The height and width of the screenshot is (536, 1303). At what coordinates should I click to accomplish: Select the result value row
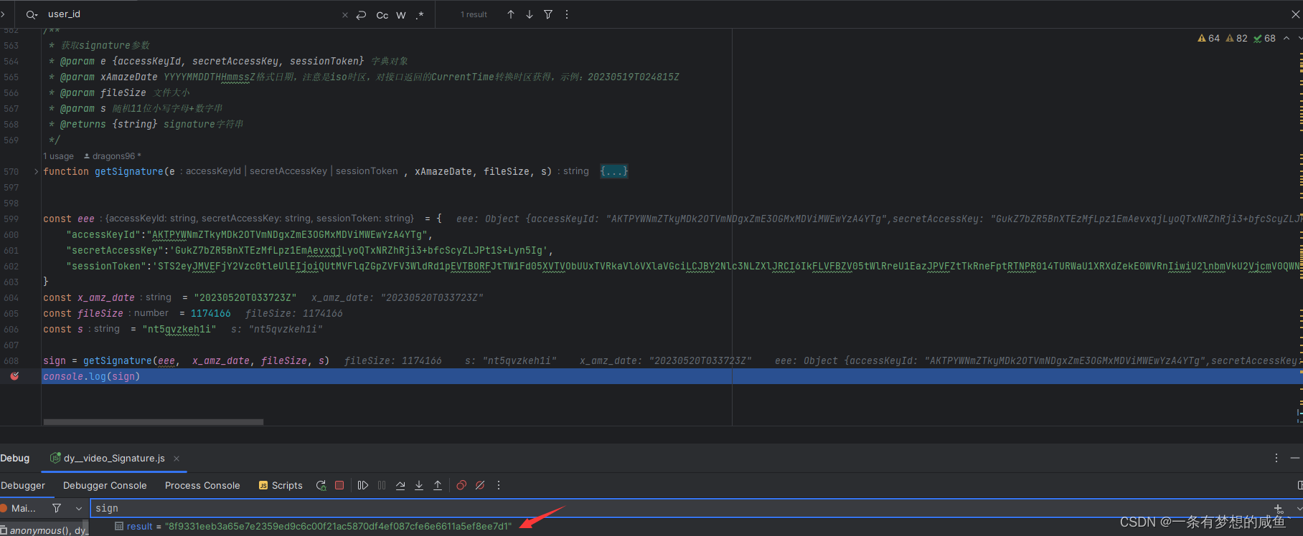pyautogui.click(x=314, y=527)
